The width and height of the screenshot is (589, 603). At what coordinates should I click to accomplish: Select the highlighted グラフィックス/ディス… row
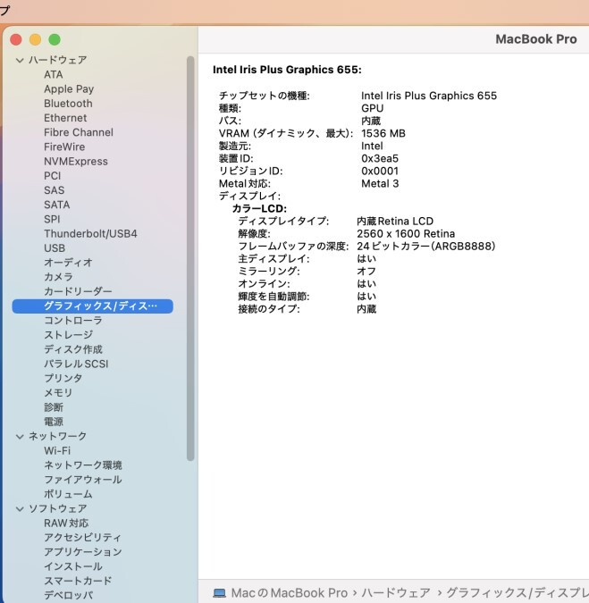tap(92, 306)
